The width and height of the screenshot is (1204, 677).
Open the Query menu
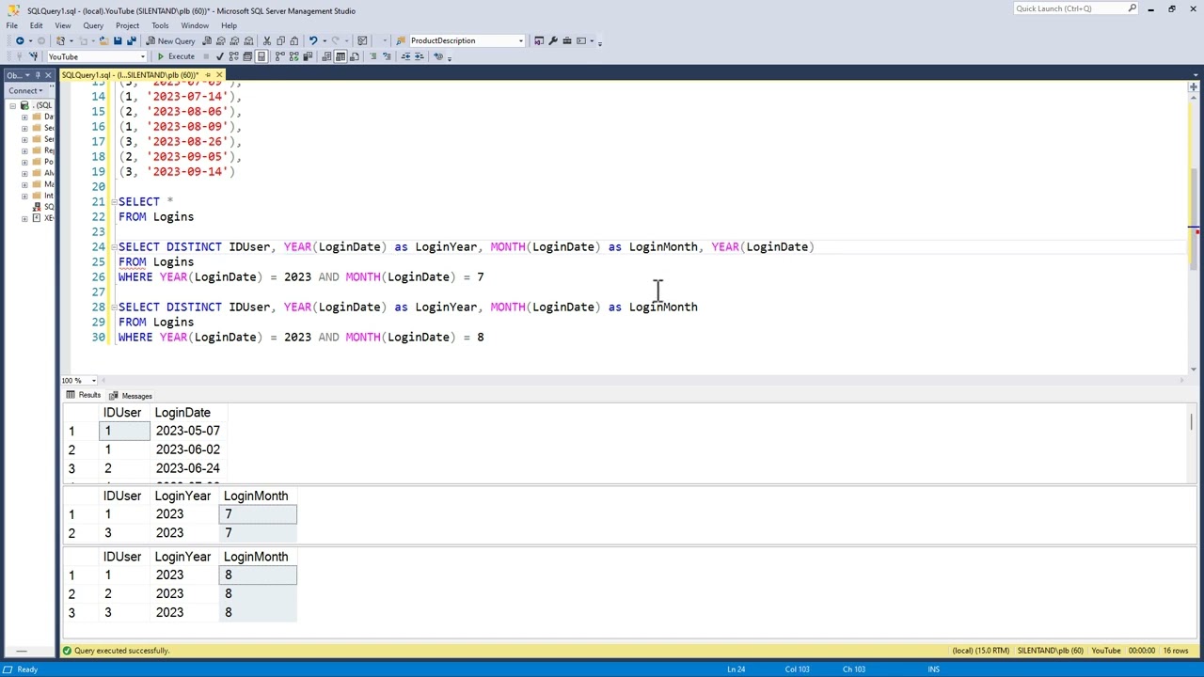(x=93, y=25)
